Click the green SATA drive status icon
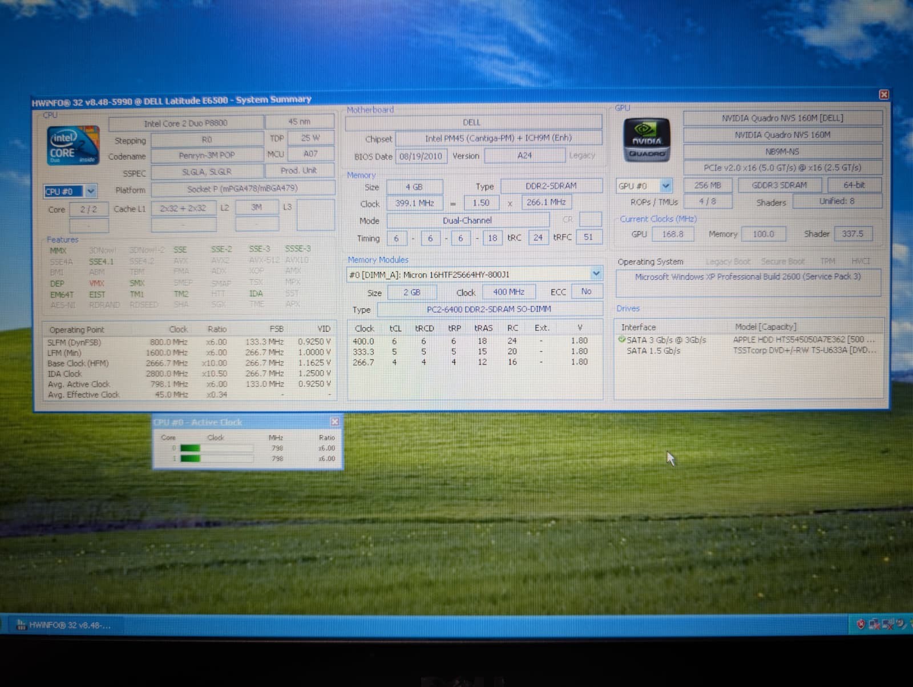Viewport: 913px width, 687px height. pos(621,340)
